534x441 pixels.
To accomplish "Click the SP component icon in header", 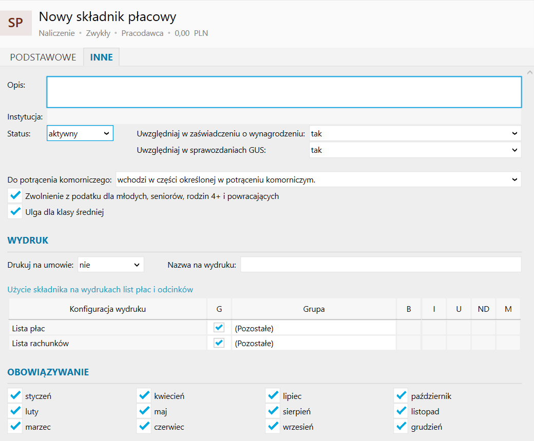I will [x=16, y=23].
